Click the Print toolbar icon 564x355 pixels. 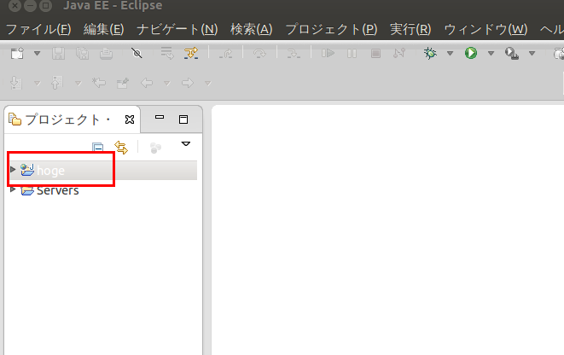click(x=106, y=53)
